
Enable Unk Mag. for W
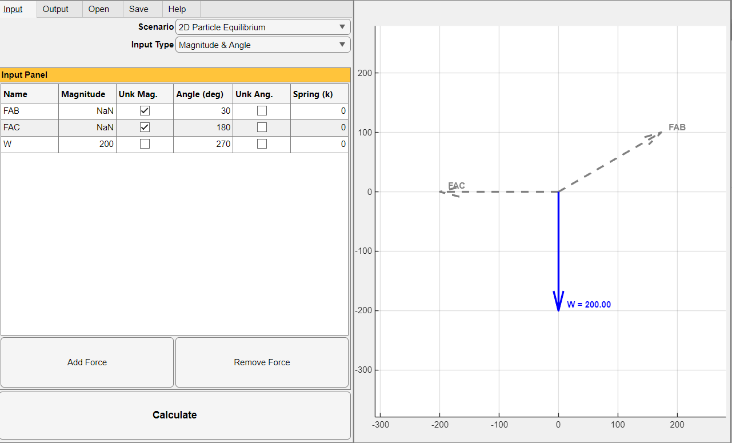145,144
